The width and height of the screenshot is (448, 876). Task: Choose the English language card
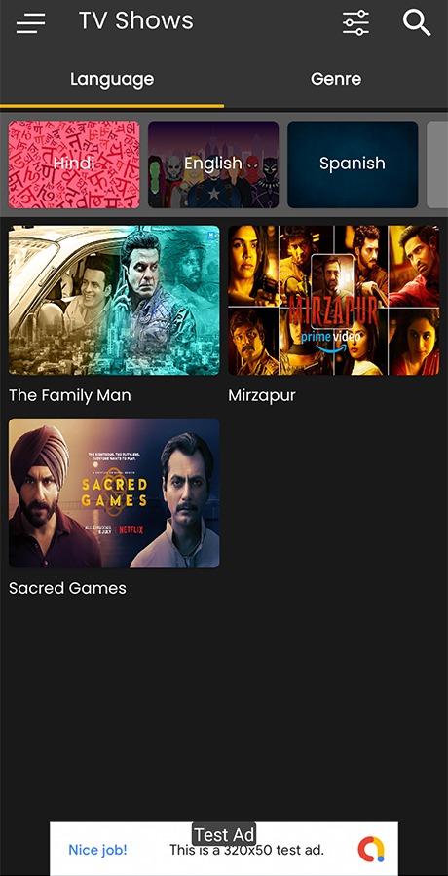tap(213, 164)
